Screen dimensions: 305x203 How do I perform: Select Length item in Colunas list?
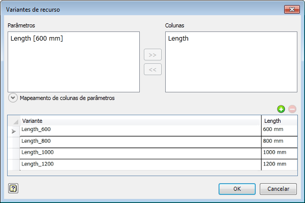point(178,39)
